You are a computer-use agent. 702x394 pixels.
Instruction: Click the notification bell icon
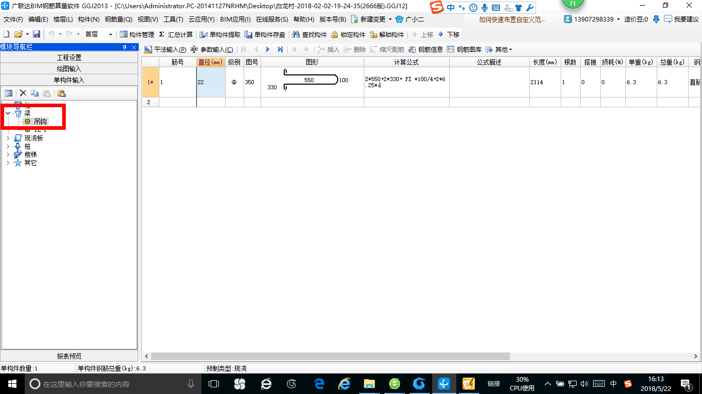click(x=656, y=19)
